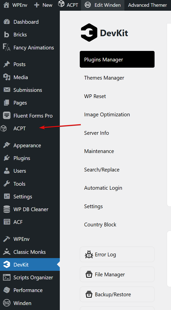The image size is (171, 310).
Task: Select the WP Reset menu item
Action: coord(95,96)
